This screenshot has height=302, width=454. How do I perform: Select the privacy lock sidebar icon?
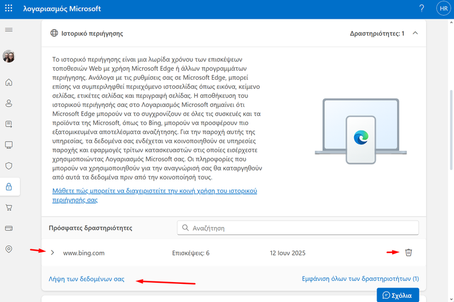click(x=8, y=187)
